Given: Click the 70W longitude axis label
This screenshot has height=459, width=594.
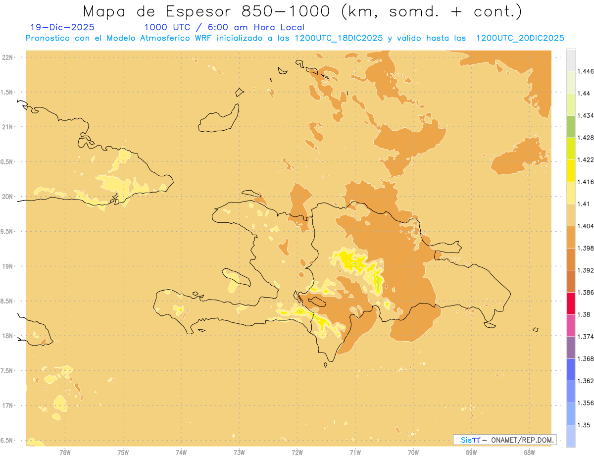Looking at the screenshot, I should pos(413,452).
